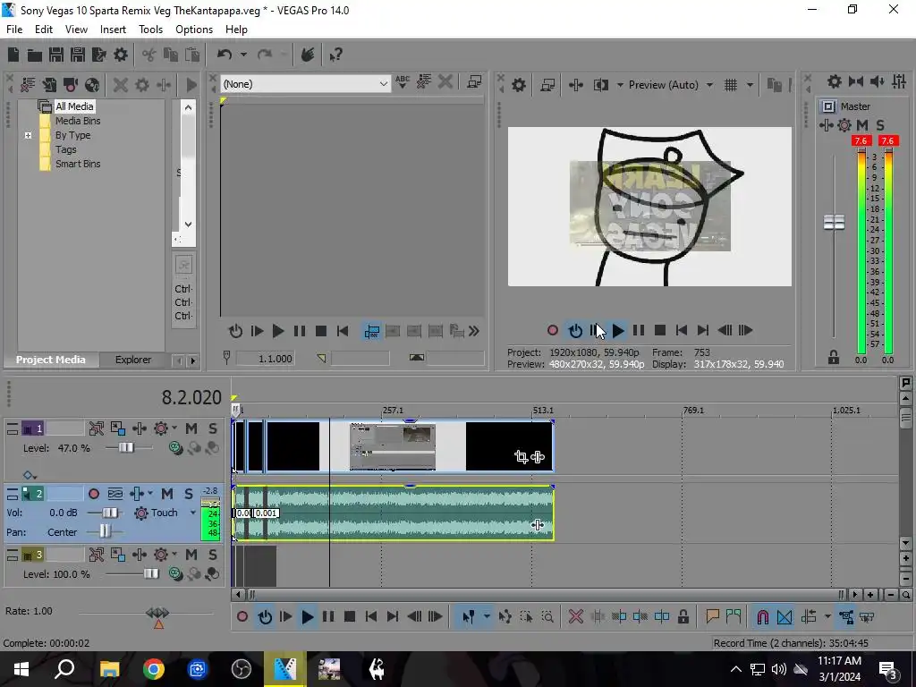
Task: Click Insert Marker icon in timeline toolbar
Action: [x=712, y=616]
